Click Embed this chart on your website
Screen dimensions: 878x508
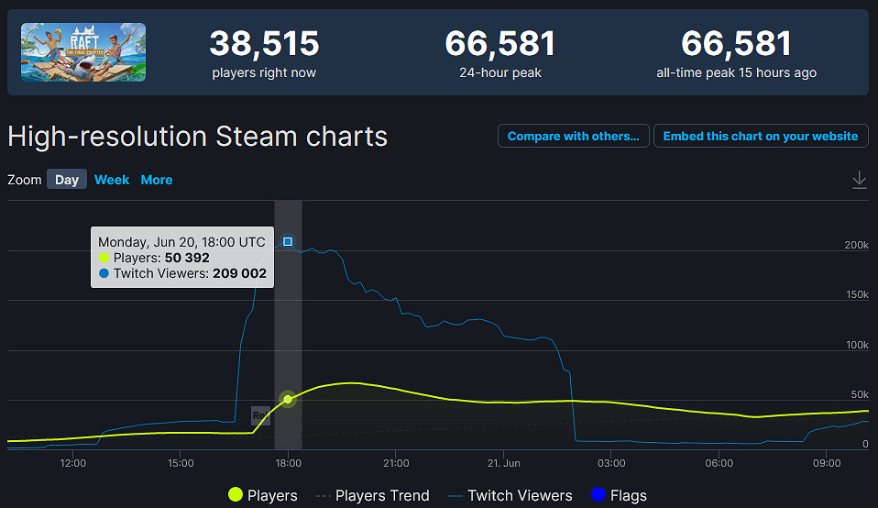pyautogui.click(x=761, y=136)
